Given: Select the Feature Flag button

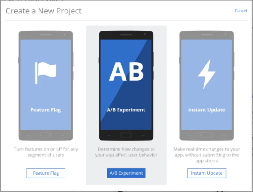Looking at the screenshot, I should tap(46, 173).
